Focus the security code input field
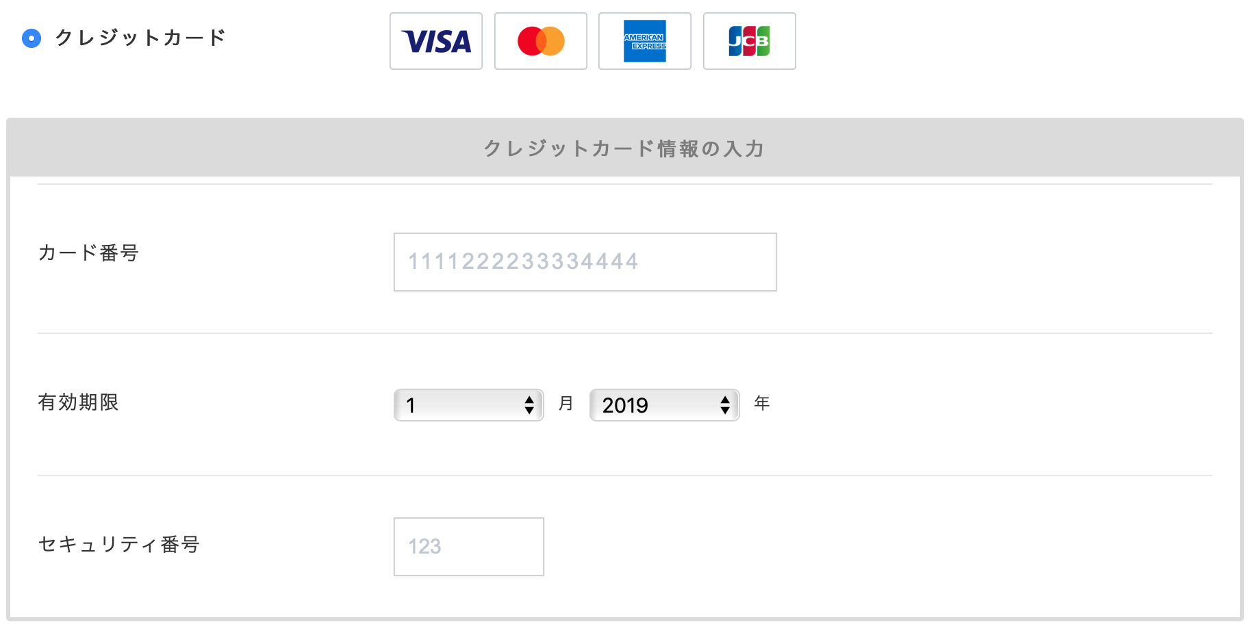The image size is (1257, 635). 469,547
